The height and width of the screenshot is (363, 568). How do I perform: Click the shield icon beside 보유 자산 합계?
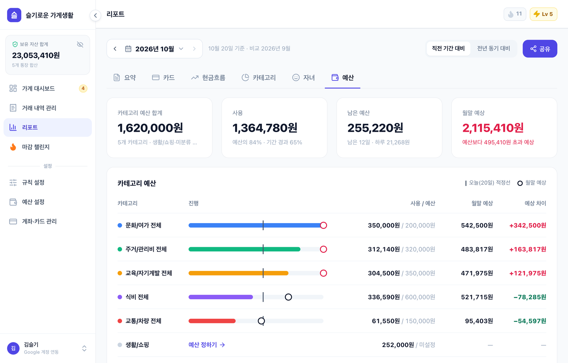[15, 44]
